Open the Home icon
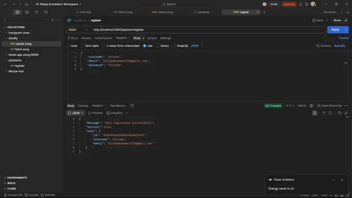The image size is (352, 198). click(26, 4)
